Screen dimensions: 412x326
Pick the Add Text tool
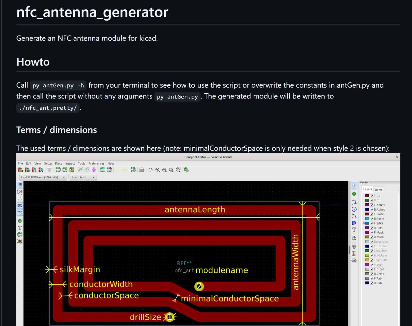tap(354, 230)
